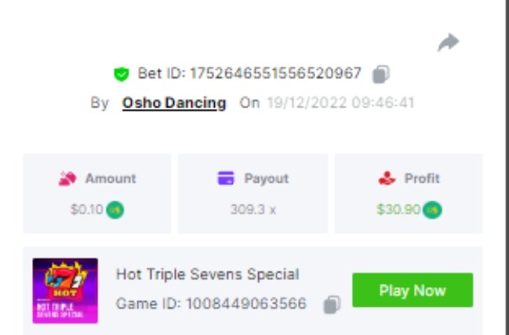Copy the Game ID using copy icon

(x=333, y=304)
